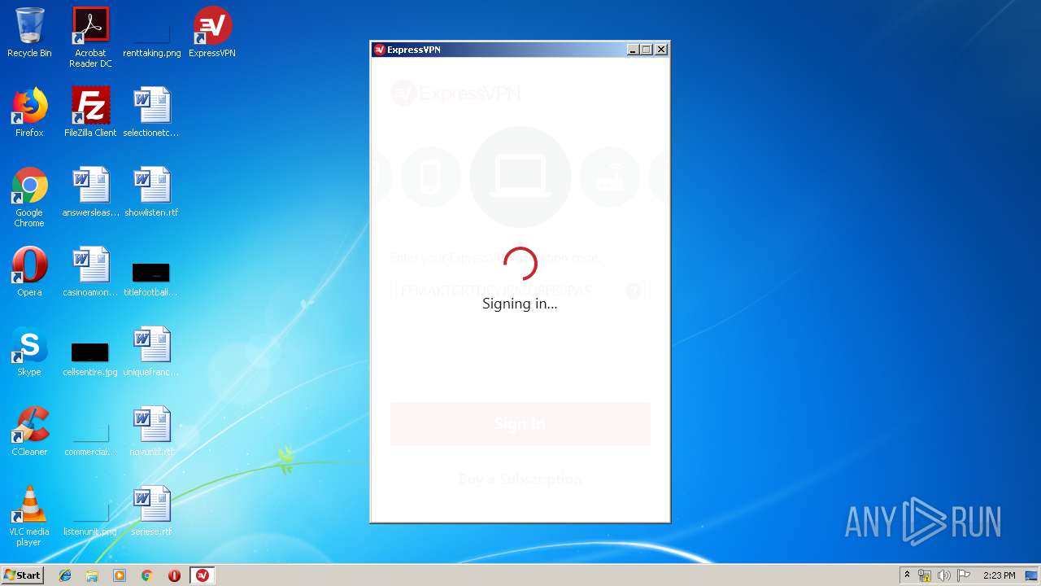Click the taskbar clock 2:23 PM
The width and height of the screenshot is (1041, 586).
(x=999, y=575)
